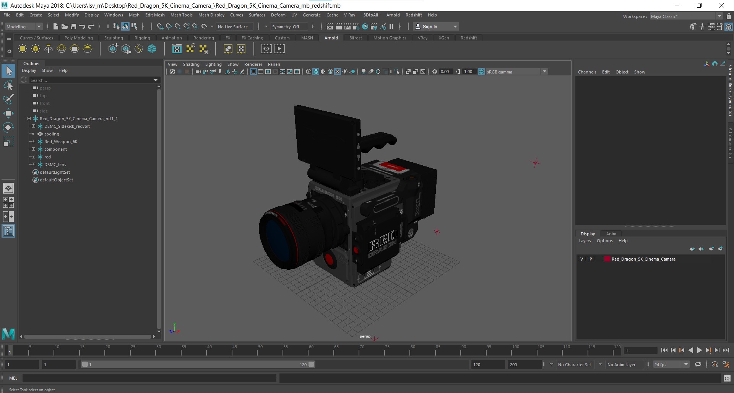
Task: Expand the DSMC_Sidekick_redvolt node
Action: [x=33, y=126]
